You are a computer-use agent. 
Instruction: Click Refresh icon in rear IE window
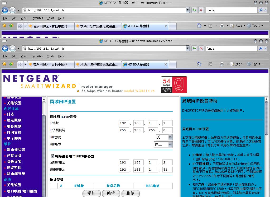194,10
